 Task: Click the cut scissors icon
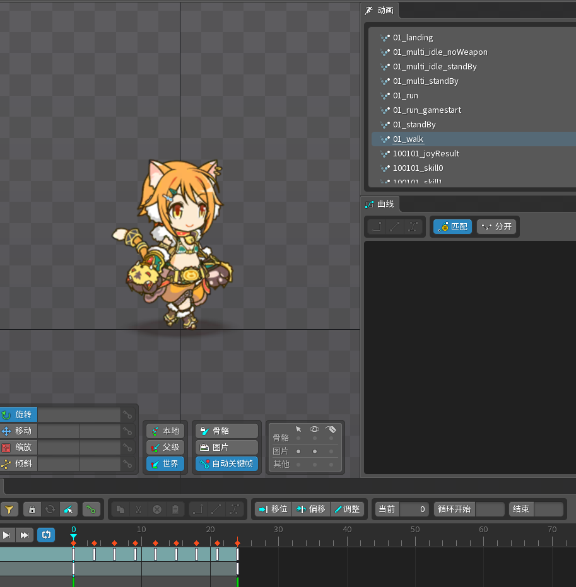point(139,509)
